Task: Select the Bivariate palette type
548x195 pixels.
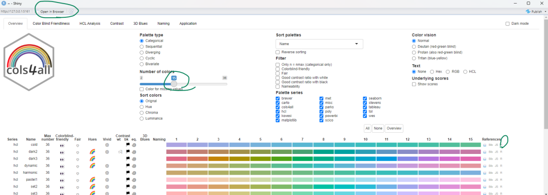Action: pos(142,64)
